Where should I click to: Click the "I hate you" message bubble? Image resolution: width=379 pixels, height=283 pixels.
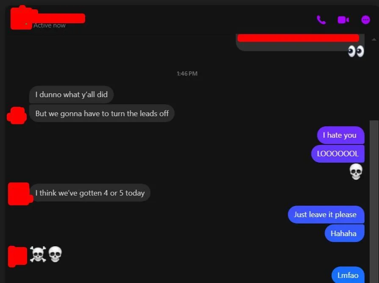[340, 135]
